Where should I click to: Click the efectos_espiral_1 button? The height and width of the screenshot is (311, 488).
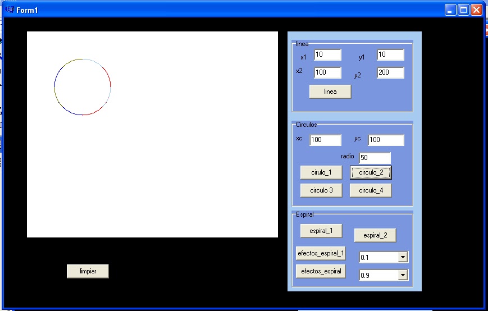point(321,253)
